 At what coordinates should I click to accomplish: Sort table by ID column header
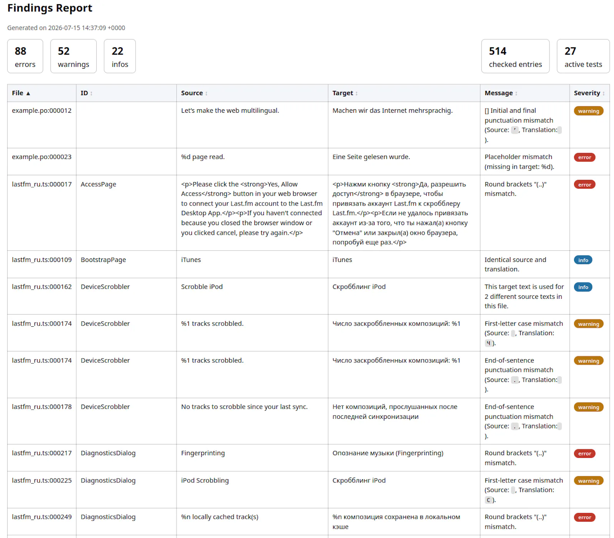coord(126,93)
